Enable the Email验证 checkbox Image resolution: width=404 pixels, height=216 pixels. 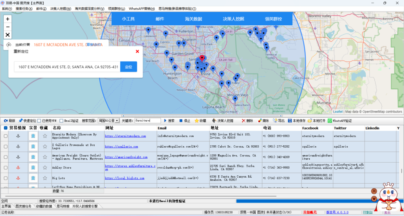tap(62, 121)
